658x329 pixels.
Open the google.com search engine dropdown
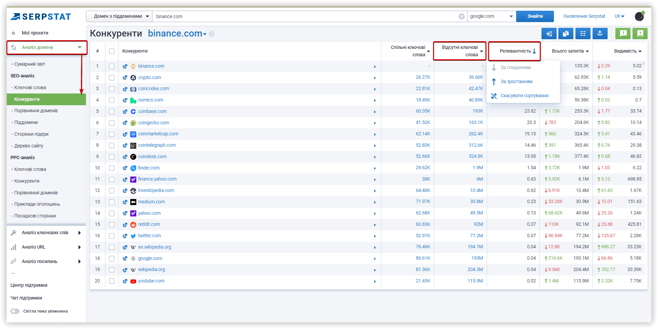click(491, 16)
